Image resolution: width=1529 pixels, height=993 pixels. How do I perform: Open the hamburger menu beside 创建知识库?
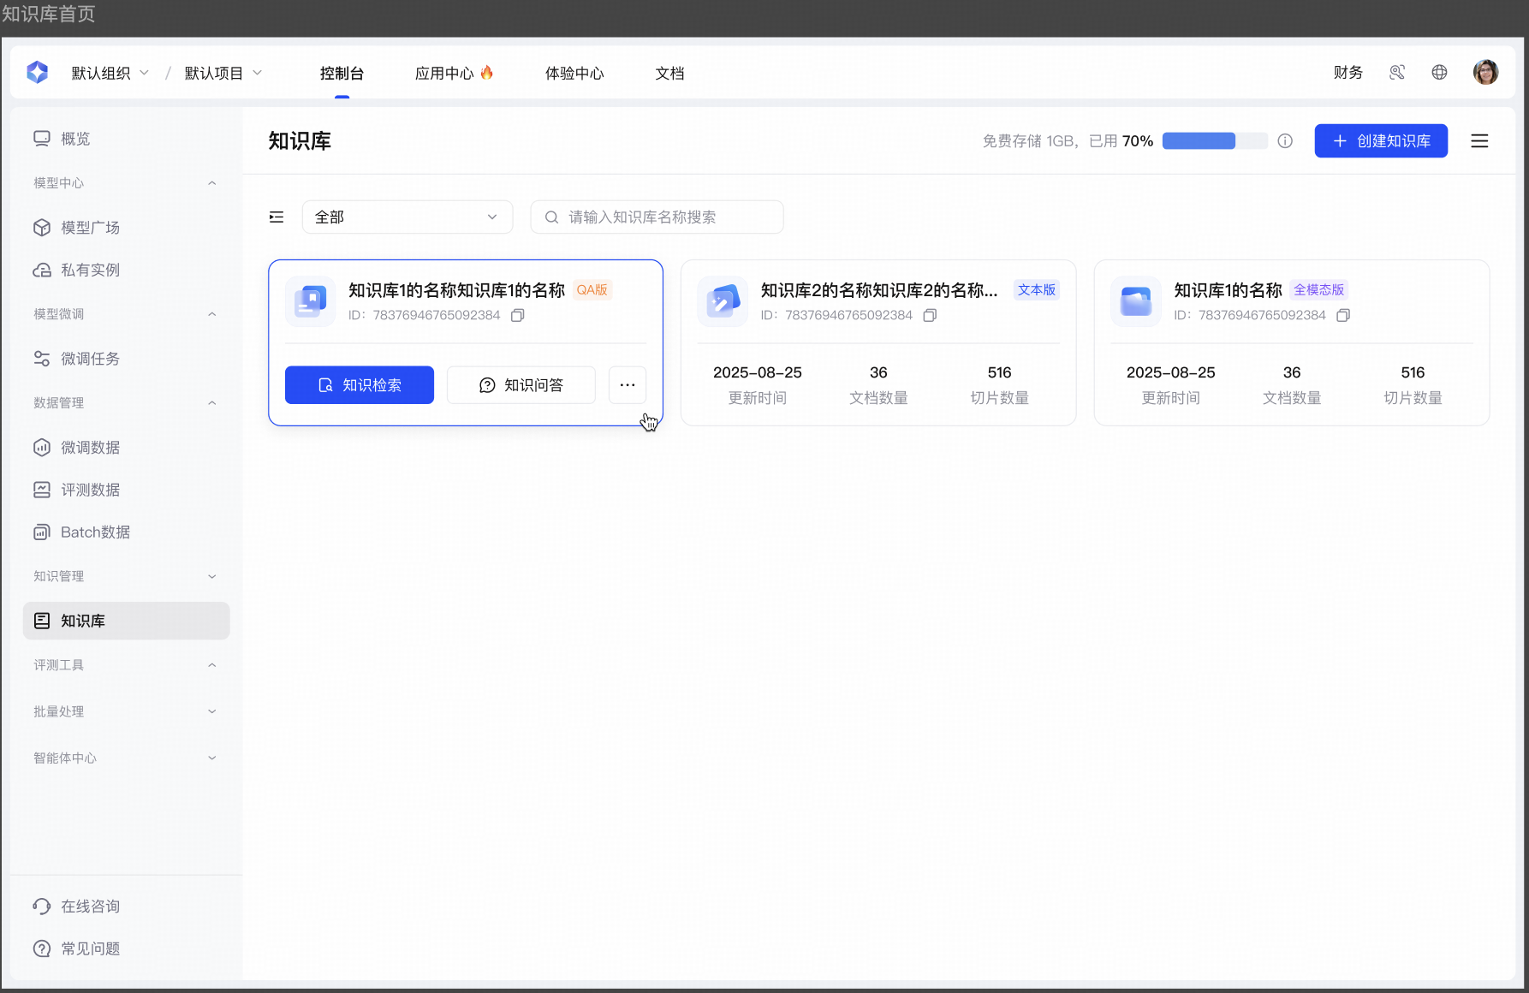coord(1479,141)
